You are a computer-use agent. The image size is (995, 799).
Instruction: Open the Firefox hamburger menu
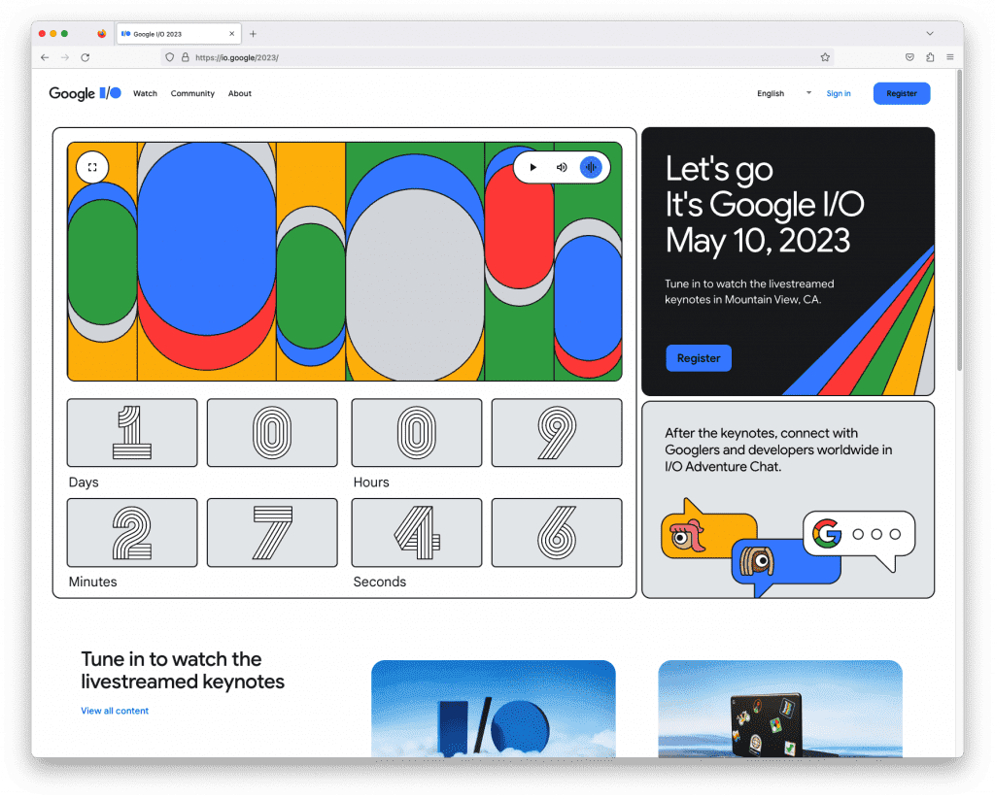coord(949,58)
